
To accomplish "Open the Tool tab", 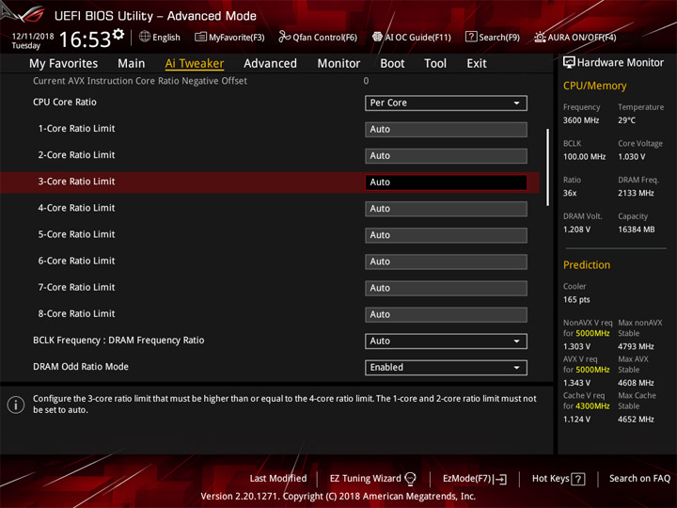I will [x=435, y=64].
